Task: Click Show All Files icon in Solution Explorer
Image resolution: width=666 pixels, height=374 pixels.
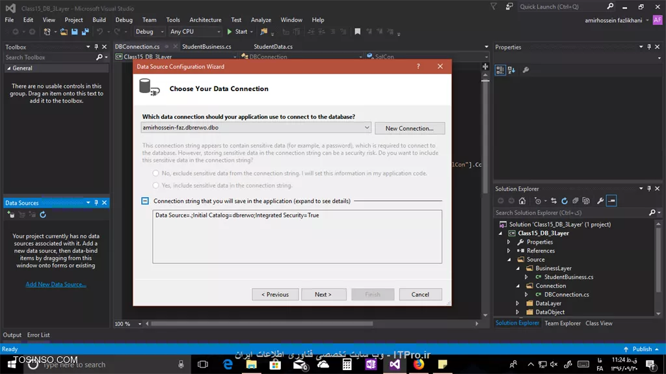Action: (586, 200)
